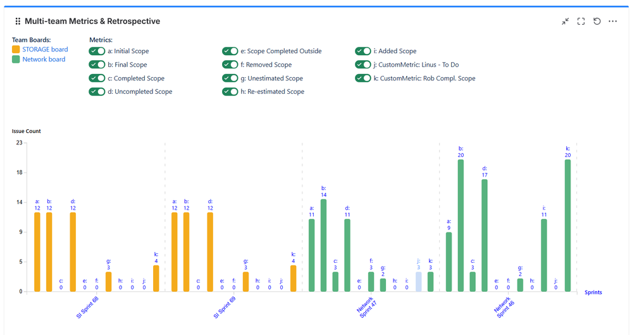Switch off Scope Completed Outside metric

230,51
